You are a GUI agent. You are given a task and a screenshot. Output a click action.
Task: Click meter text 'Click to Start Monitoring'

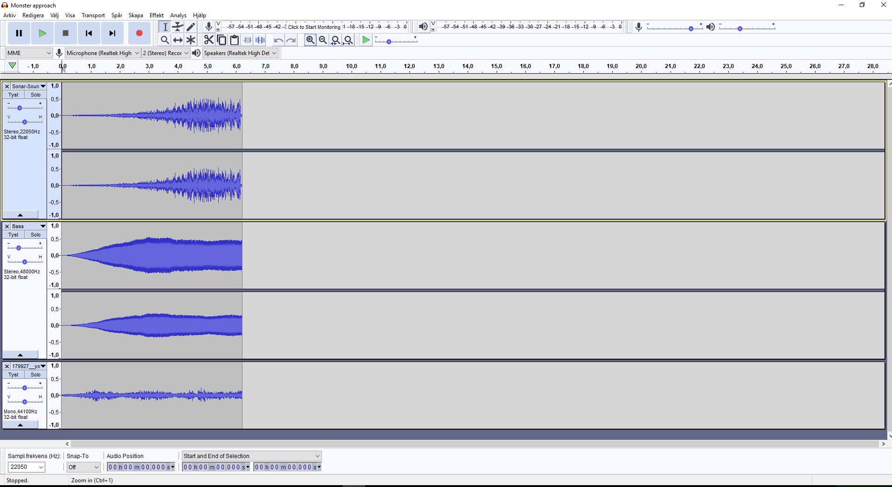(314, 27)
